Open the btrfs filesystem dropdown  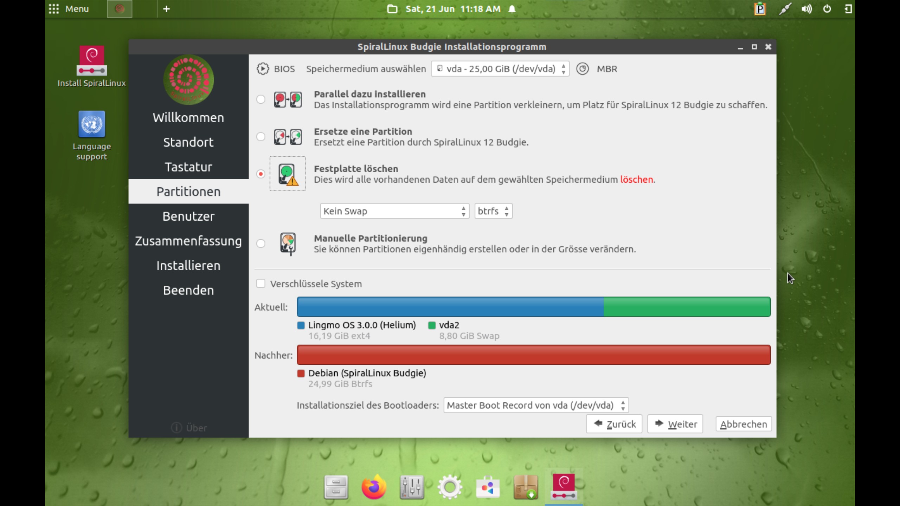pyautogui.click(x=493, y=211)
